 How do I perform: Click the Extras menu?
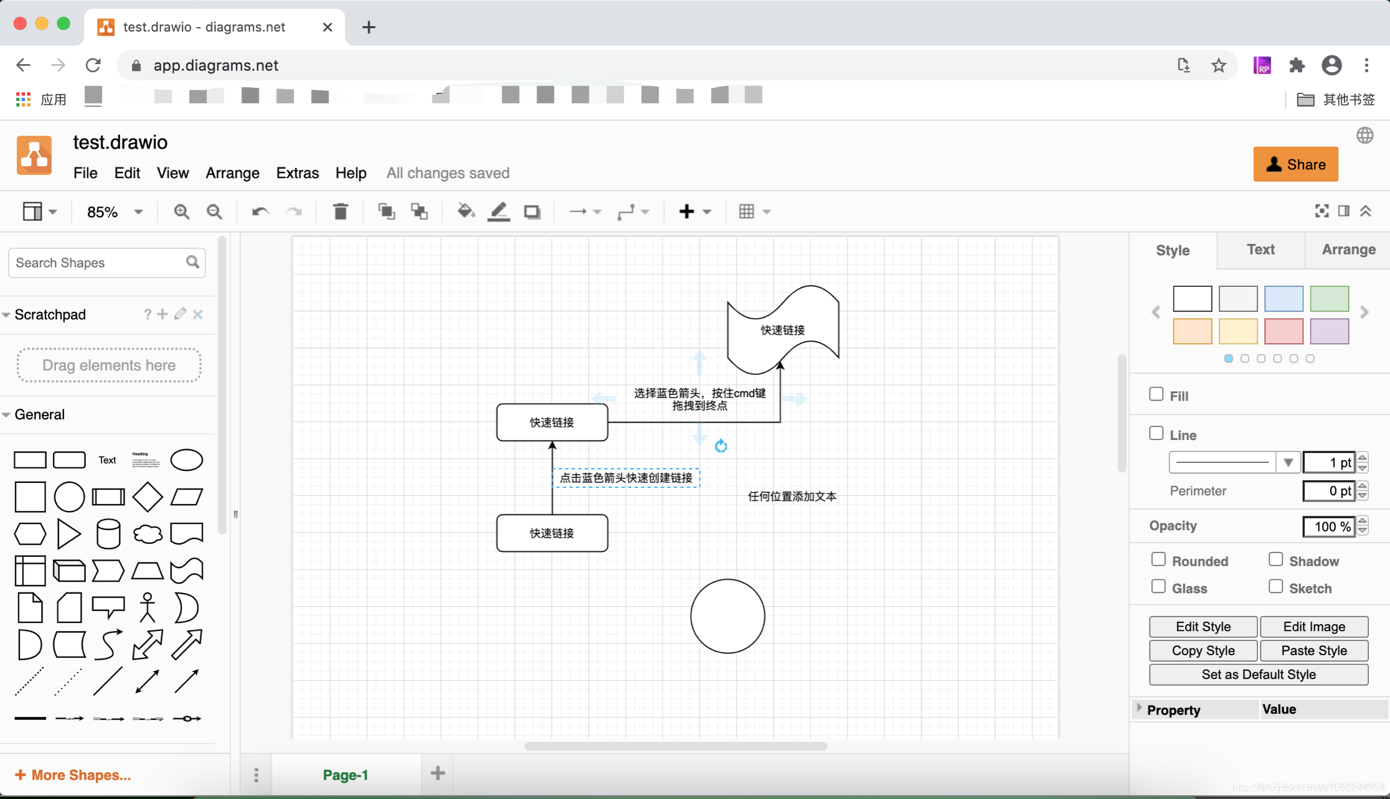pos(296,174)
